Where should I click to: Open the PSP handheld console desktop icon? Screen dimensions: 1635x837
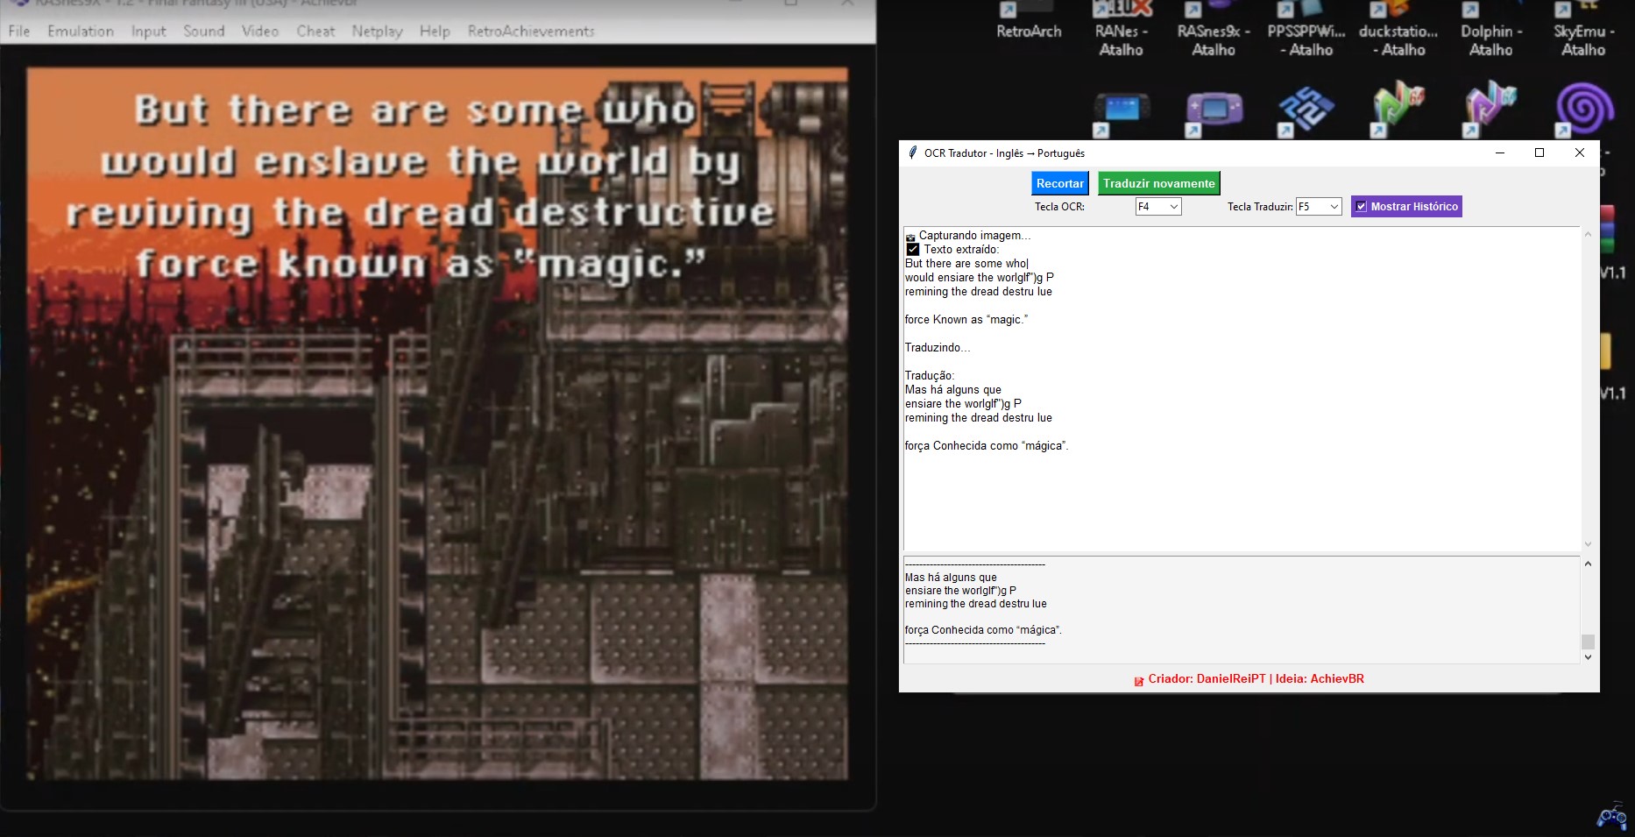pyautogui.click(x=1122, y=111)
